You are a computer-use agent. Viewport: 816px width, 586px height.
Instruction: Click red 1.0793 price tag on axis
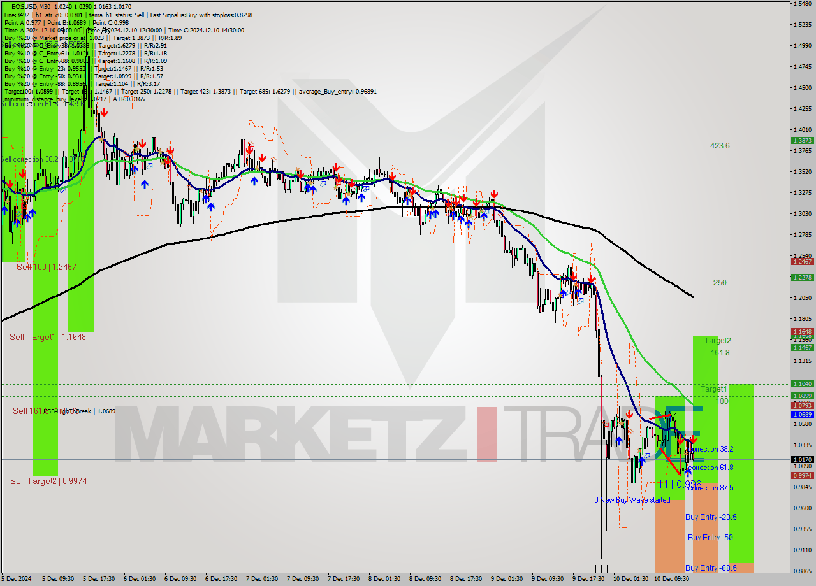click(x=802, y=405)
